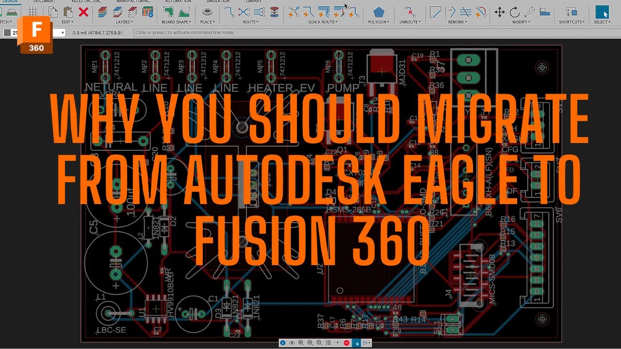Select the Unroute ripup tool
The image size is (621, 349).
(410, 12)
